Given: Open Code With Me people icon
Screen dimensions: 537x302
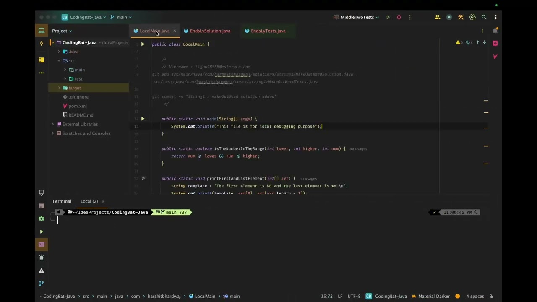Looking at the screenshot, I should click(437, 17).
